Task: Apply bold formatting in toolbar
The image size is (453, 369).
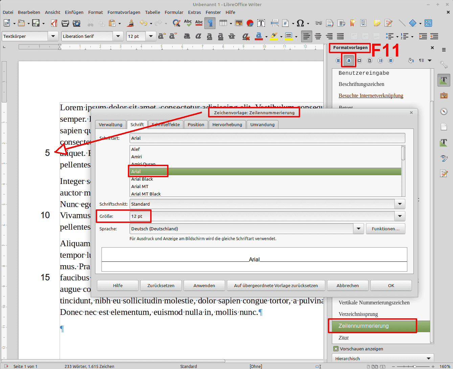Action: [187, 36]
